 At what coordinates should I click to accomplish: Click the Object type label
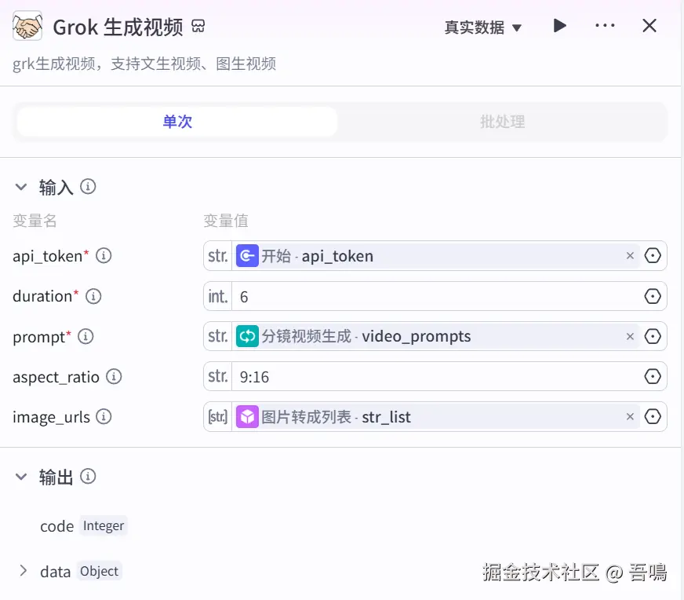tap(99, 571)
